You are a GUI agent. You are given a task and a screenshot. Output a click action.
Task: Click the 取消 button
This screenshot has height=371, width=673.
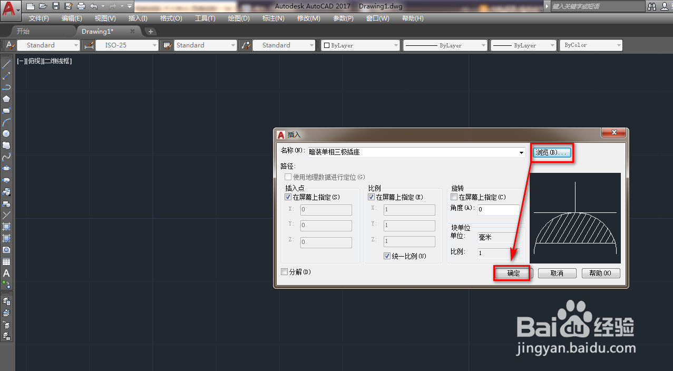[x=557, y=273]
